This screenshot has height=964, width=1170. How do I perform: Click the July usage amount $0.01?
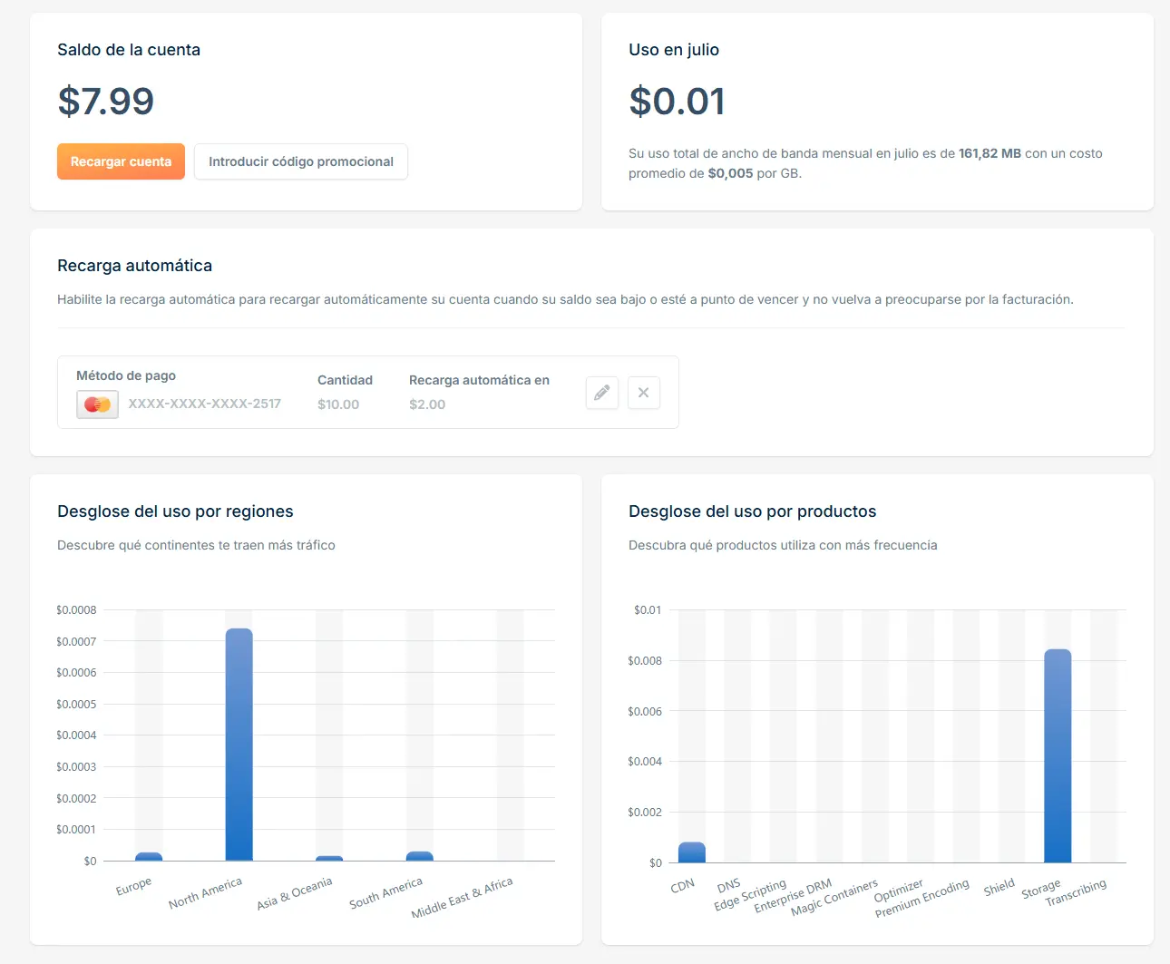[677, 101]
